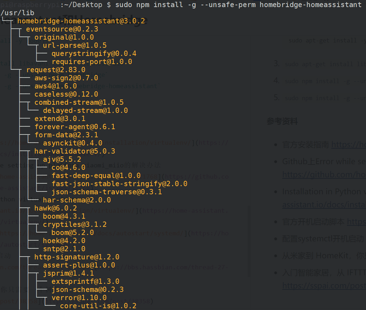Image resolution: width=366 pixels, height=310 pixels.
Task: Click aws4@1.6.0 package line
Action: coord(56,86)
